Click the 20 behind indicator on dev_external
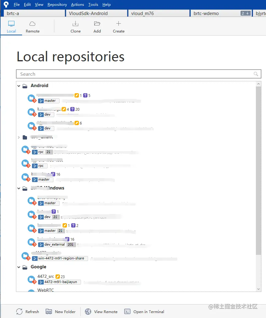The height and width of the screenshot is (318, 266). (x=71, y=245)
